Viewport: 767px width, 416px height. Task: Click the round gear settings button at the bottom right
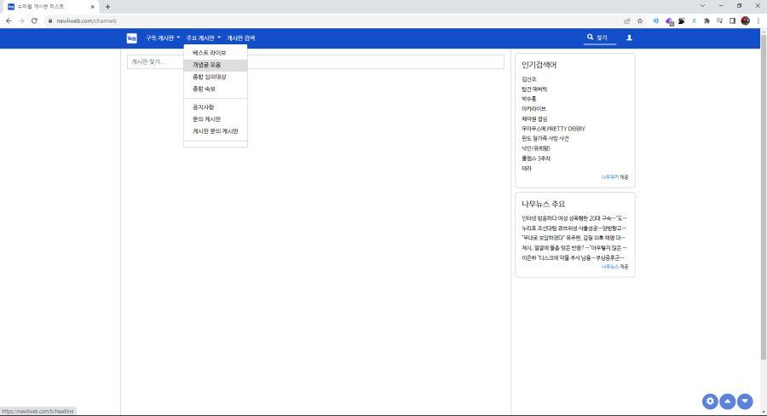(x=710, y=402)
